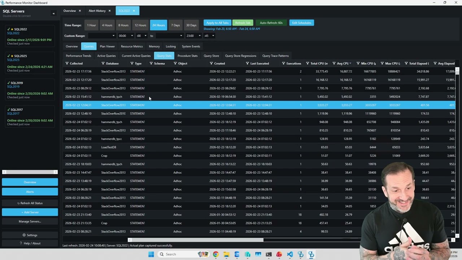Click Add Server button
The height and width of the screenshot is (260, 462).
30,212
